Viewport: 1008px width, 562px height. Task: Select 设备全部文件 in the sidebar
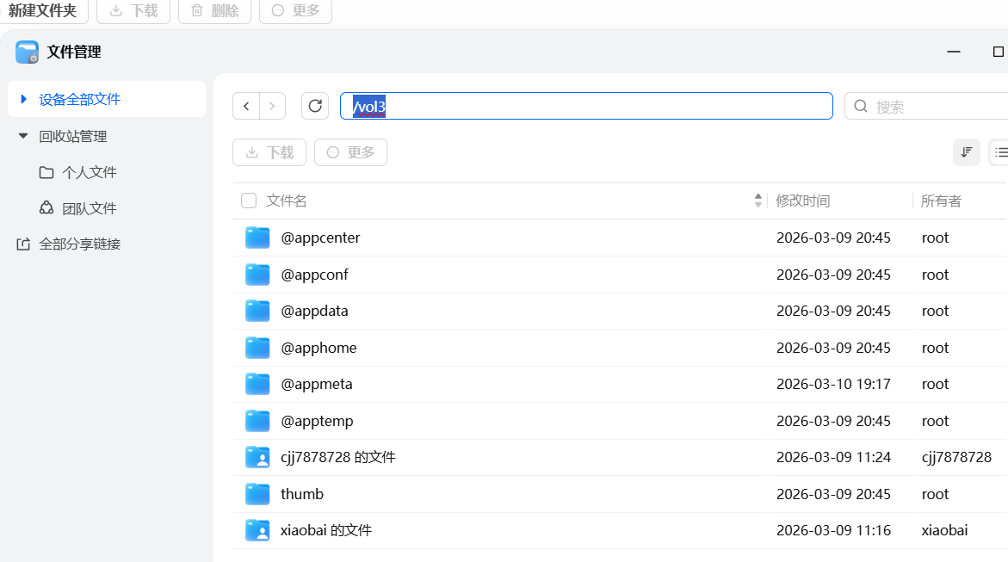pyautogui.click(x=107, y=99)
